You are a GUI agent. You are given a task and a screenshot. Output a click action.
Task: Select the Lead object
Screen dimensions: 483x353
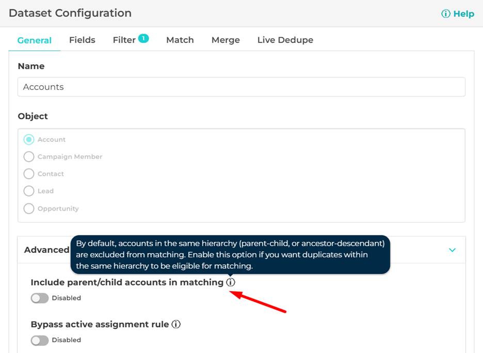29,191
